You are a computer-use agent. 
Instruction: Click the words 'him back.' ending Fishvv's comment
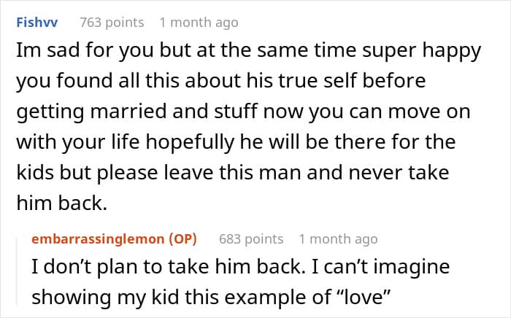(x=61, y=203)
